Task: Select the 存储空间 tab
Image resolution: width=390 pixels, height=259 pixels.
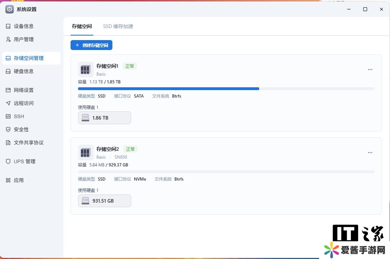Action: [x=82, y=26]
